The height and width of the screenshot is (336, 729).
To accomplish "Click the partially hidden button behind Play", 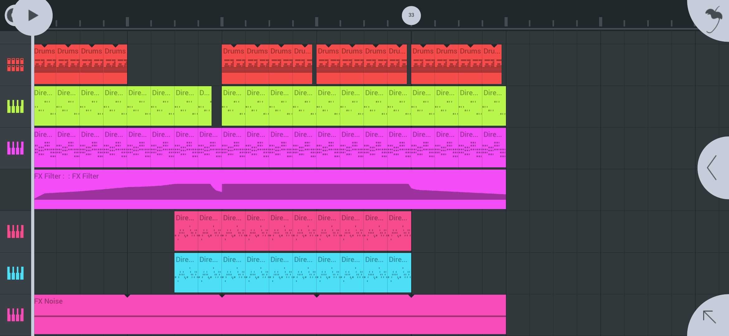I will click(x=9, y=15).
